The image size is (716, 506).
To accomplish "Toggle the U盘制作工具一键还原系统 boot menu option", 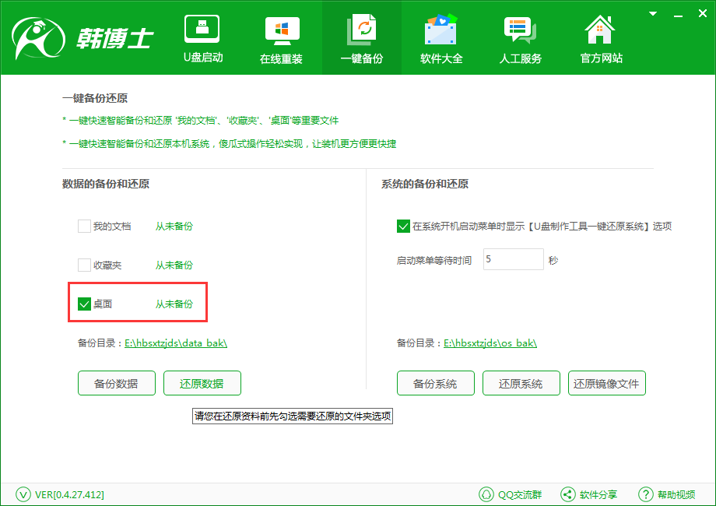I will click(403, 226).
